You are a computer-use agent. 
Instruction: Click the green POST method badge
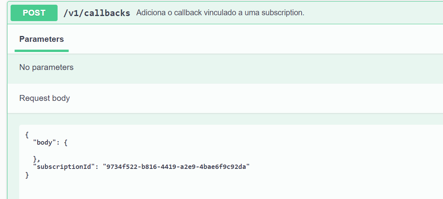click(34, 13)
